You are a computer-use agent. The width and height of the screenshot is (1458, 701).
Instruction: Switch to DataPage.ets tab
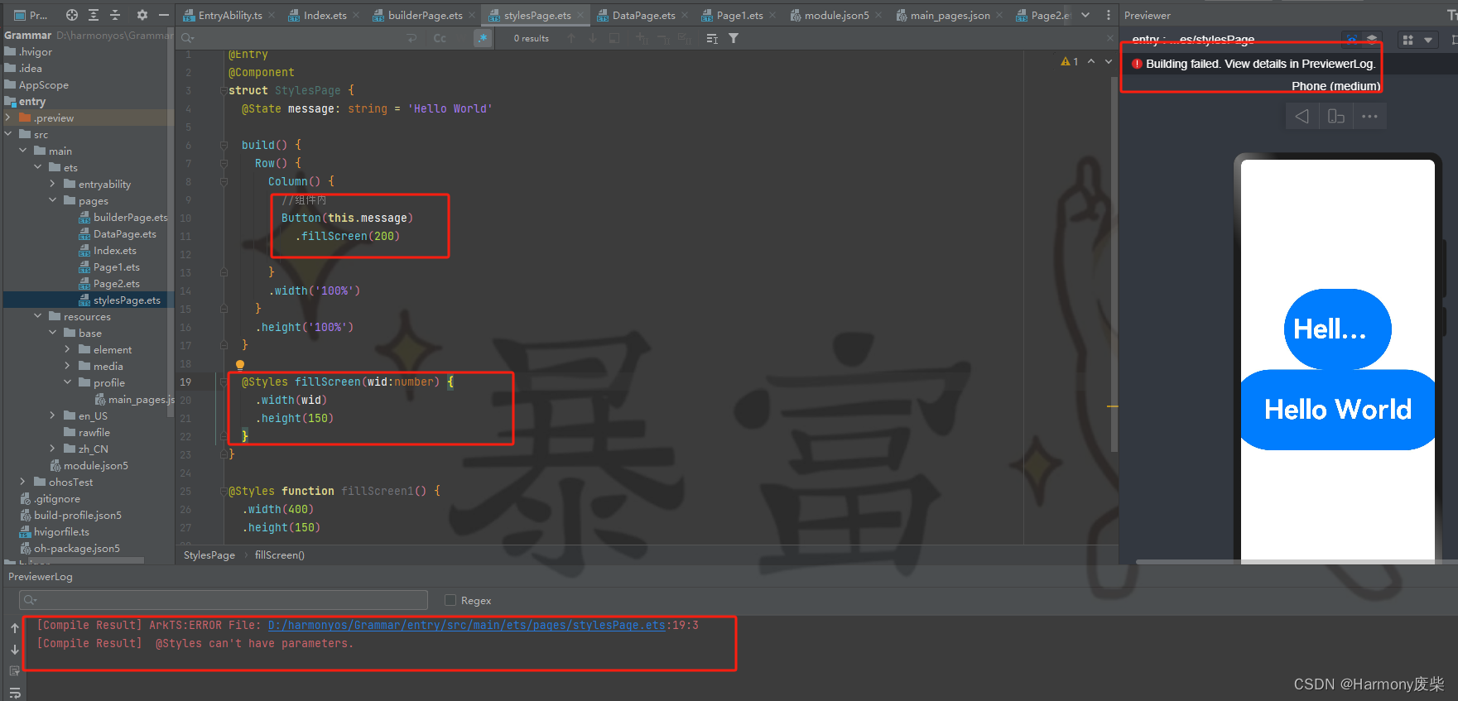(643, 15)
